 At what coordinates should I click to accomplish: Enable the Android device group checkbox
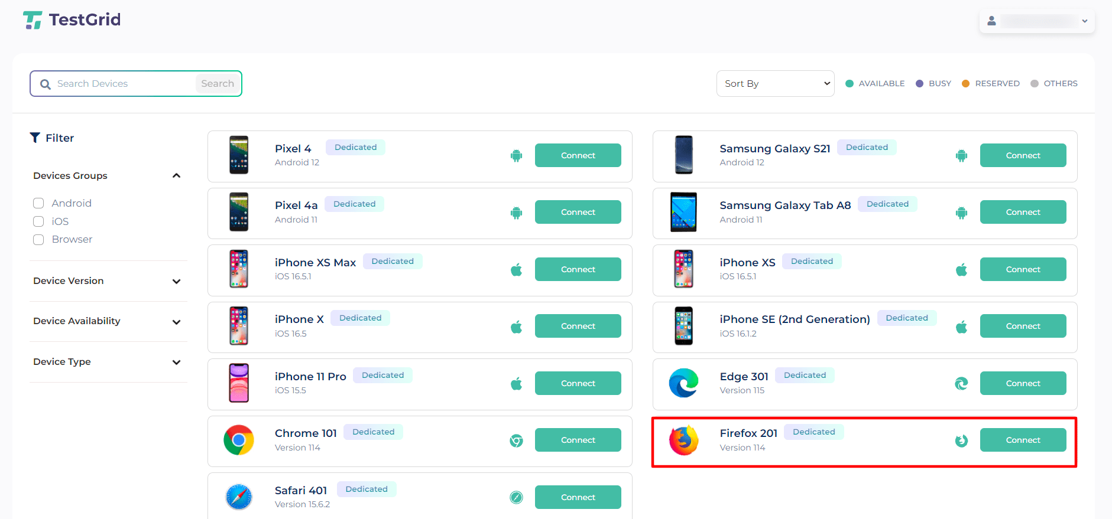(x=39, y=203)
